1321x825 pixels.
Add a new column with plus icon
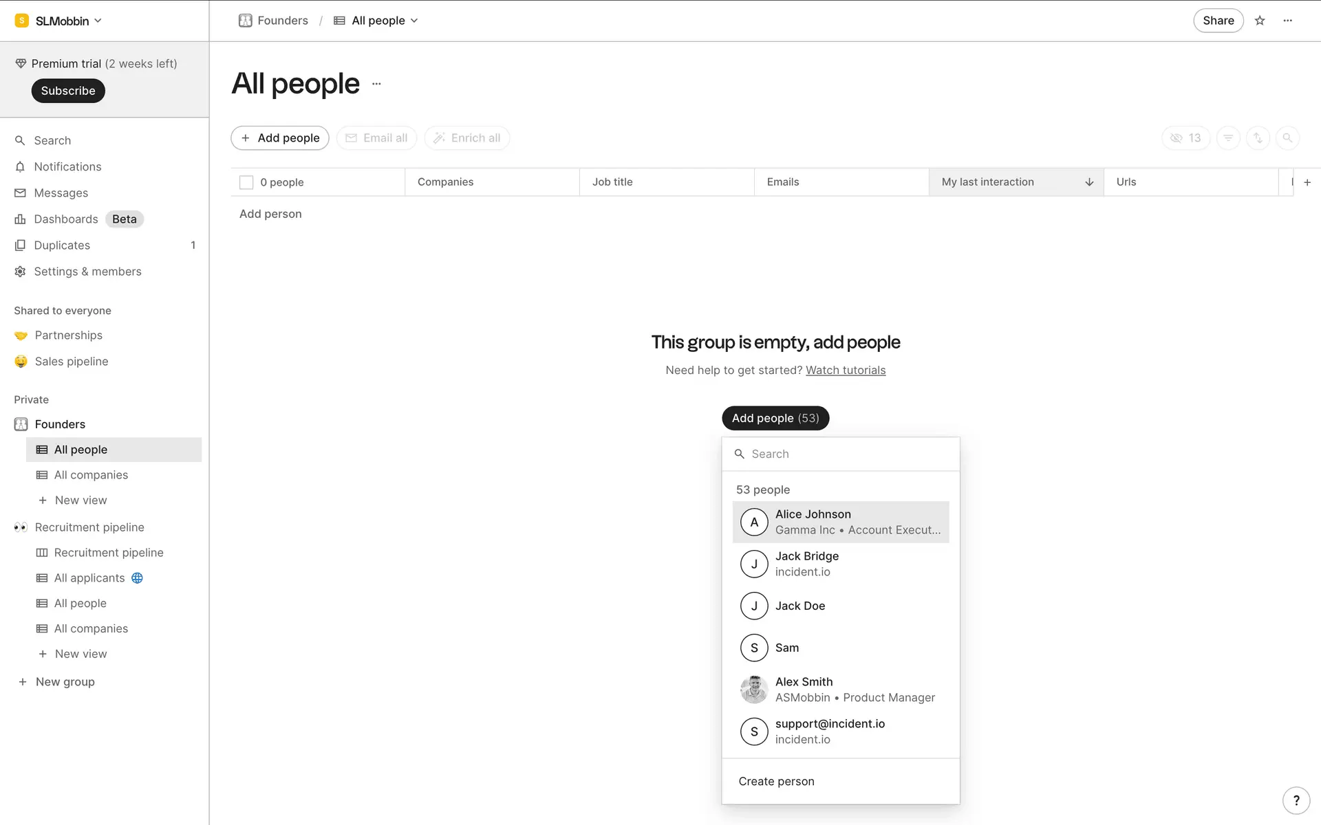click(1307, 182)
